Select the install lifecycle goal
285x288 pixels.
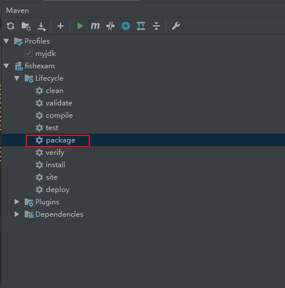[x=55, y=165]
